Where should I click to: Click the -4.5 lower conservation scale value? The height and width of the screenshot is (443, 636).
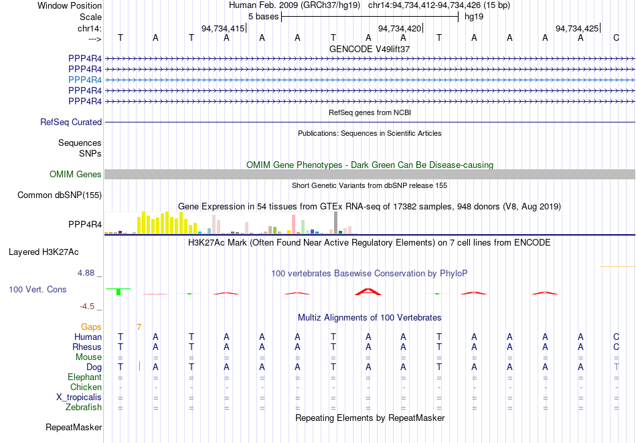coord(87,306)
